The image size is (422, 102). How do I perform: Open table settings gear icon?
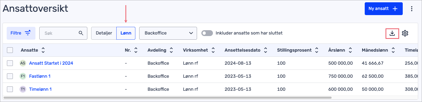(x=405, y=33)
